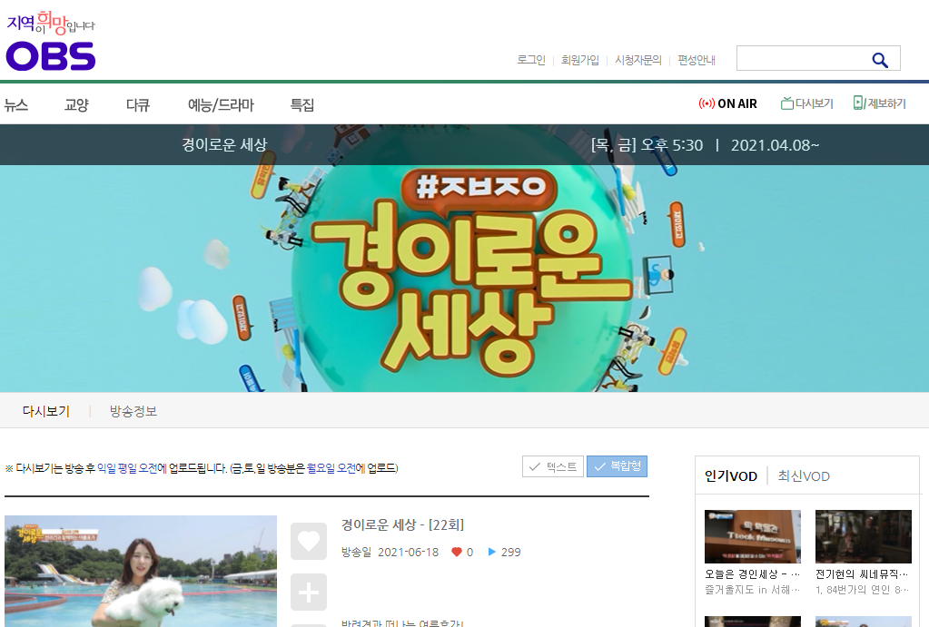Open the 특집 menu
The image size is (929, 627).
pyautogui.click(x=302, y=104)
